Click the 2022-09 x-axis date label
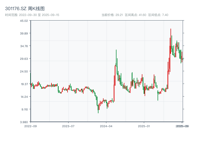The width and height of the screenshot is (203, 152). (30, 126)
